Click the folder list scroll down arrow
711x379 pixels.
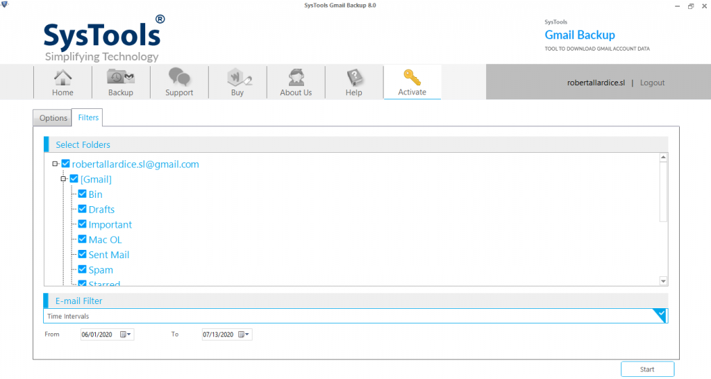pos(663,281)
